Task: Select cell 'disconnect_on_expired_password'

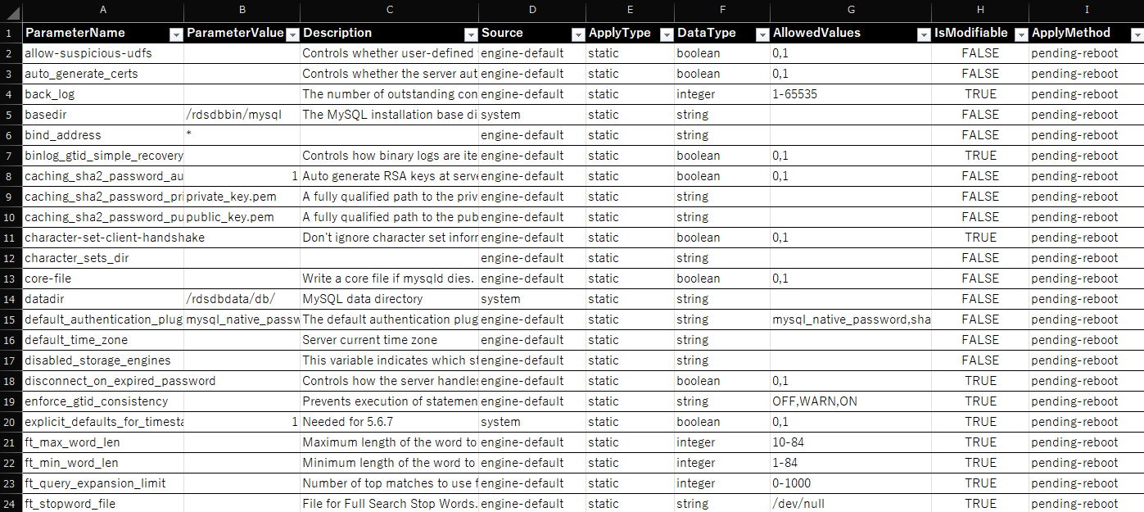Action: (102, 381)
